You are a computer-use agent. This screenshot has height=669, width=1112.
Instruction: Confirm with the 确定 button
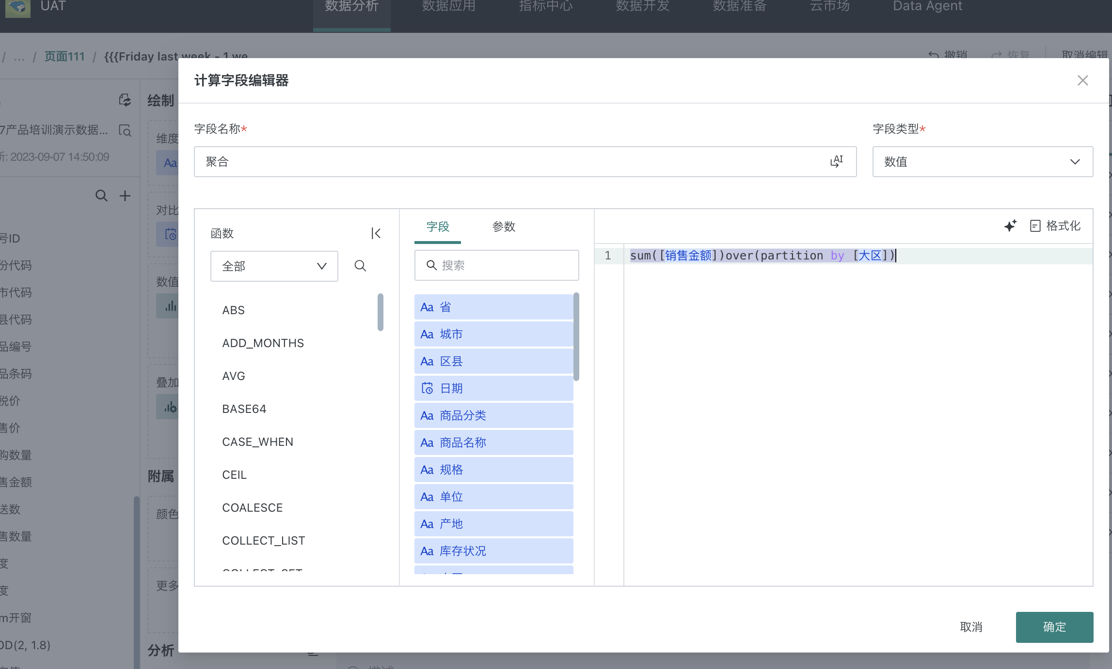pyautogui.click(x=1054, y=627)
